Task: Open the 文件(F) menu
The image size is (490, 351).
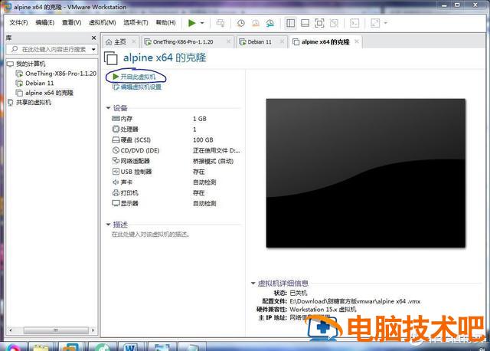Action: point(18,22)
